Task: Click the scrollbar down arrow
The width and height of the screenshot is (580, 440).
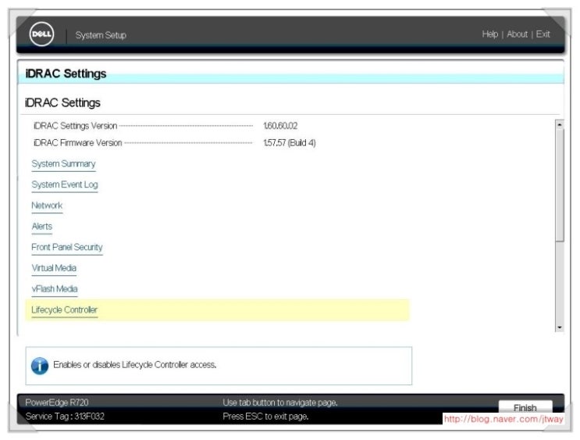Action: pos(559,327)
